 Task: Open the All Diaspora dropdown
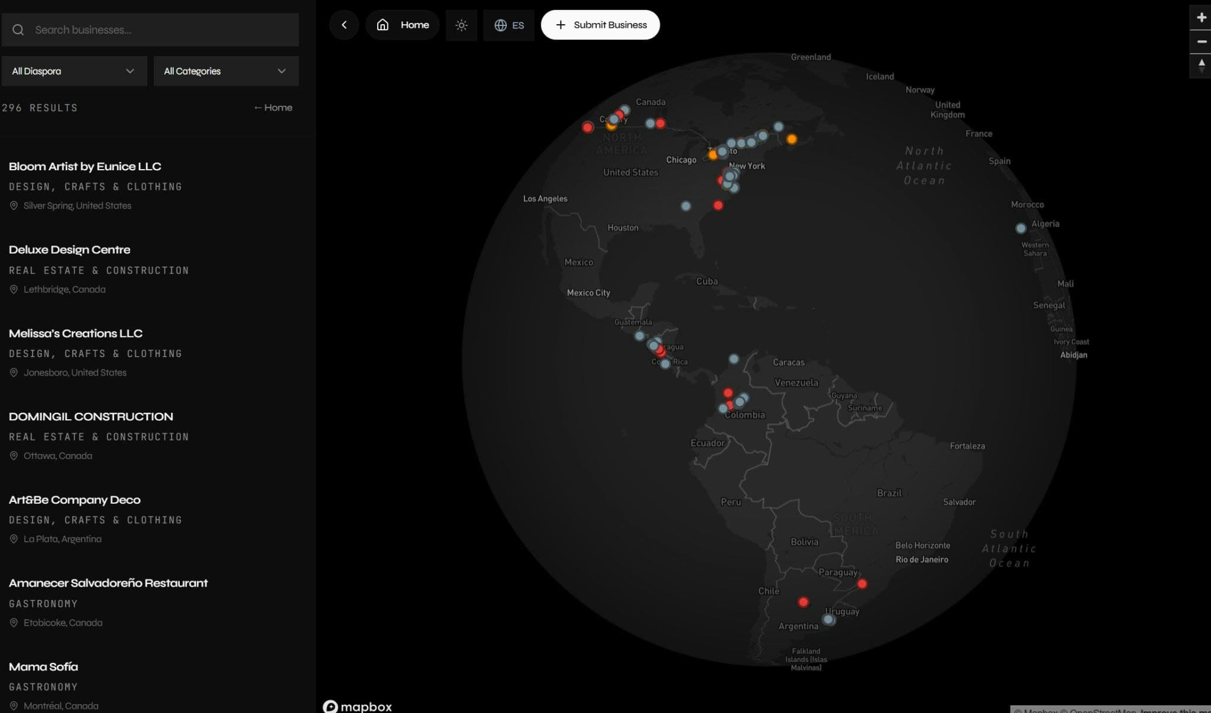click(x=74, y=71)
